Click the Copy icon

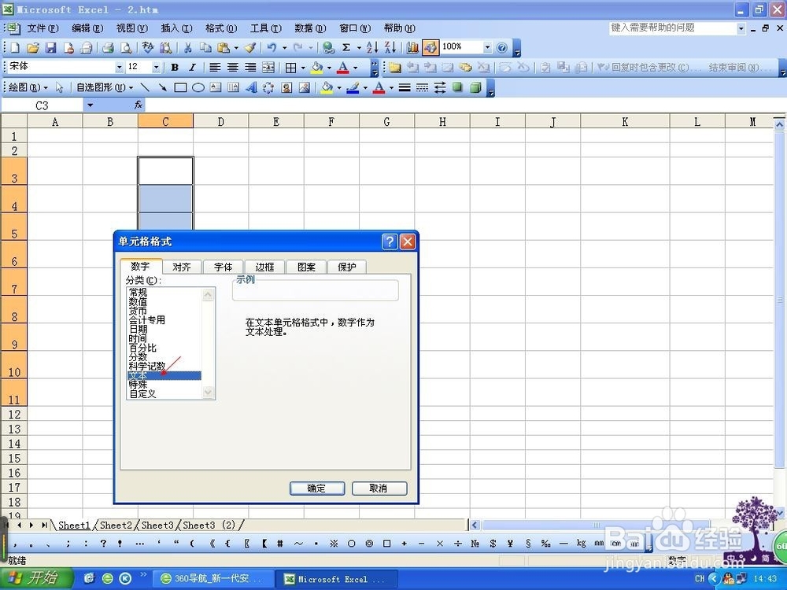pyautogui.click(x=205, y=48)
